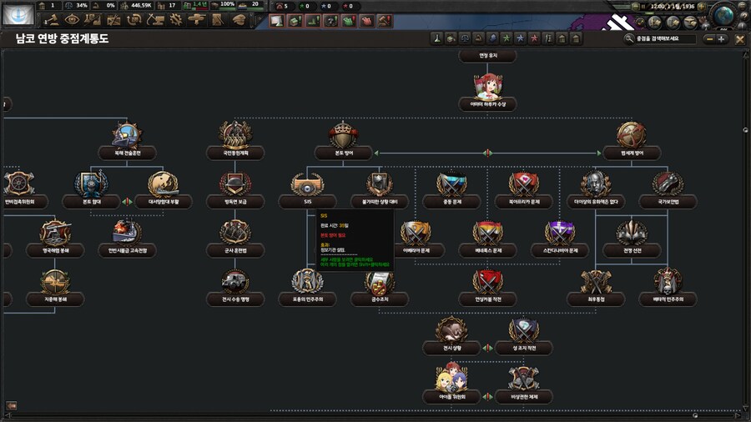Click the focus search input field
This screenshot has width=751, height=422.
point(663,38)
